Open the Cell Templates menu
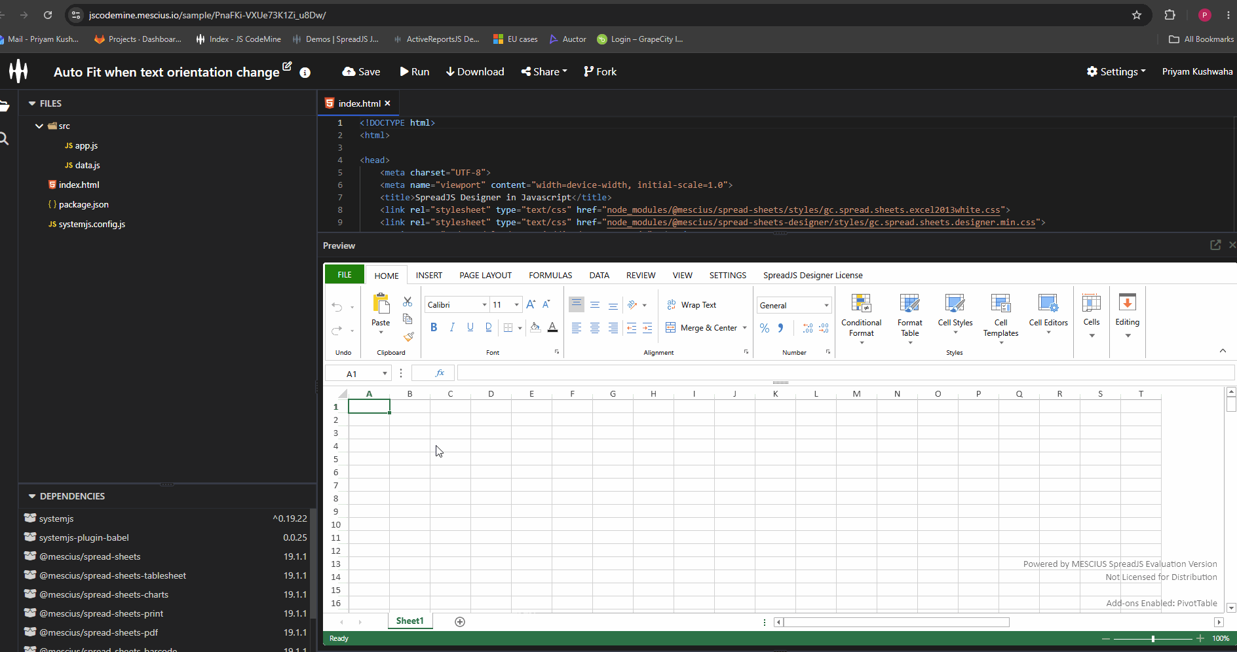Screen dimensions: 1237x652 (1001, 319)
